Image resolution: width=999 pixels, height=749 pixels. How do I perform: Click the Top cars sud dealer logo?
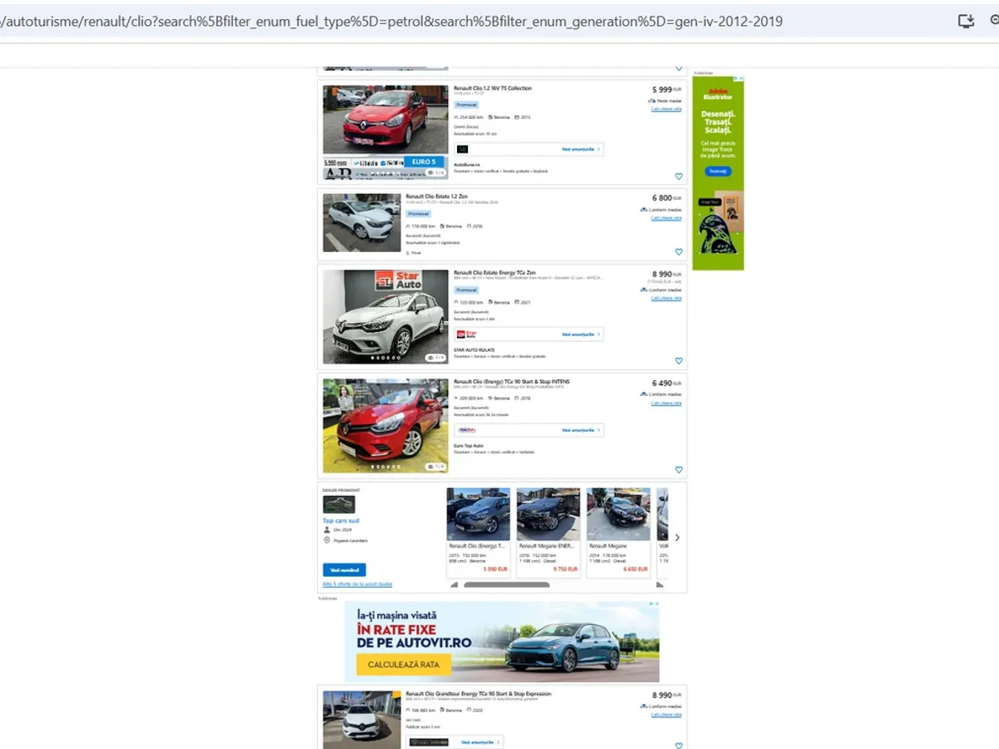click(x=339, y=504)
